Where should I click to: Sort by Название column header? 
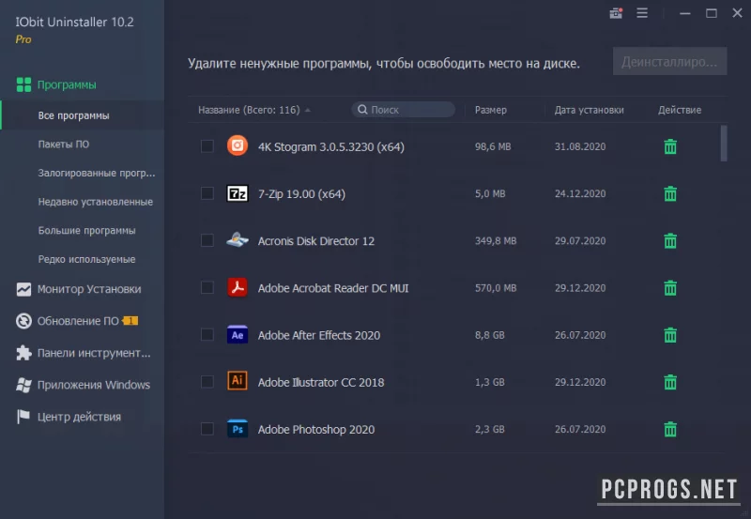click(x=254, y=110)
